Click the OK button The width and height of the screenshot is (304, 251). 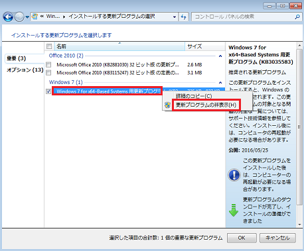[242, 238]
